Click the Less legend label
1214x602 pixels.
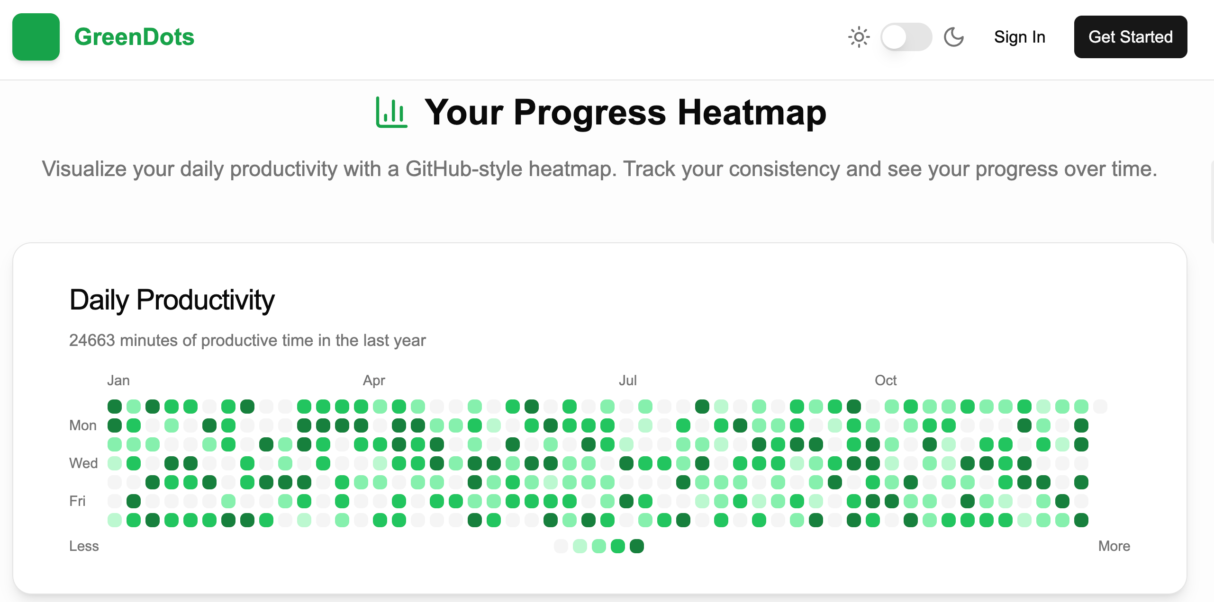coord(84,546)
